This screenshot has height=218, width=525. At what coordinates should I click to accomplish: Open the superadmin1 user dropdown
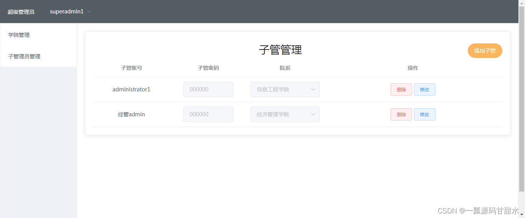[70, 12]
